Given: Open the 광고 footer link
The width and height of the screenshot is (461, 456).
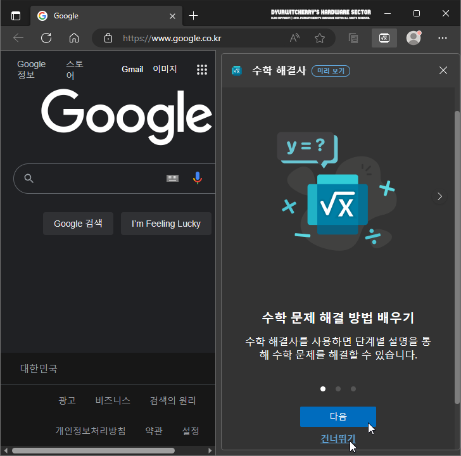Looking at the screenshot, I should click(x=67, y=400).
